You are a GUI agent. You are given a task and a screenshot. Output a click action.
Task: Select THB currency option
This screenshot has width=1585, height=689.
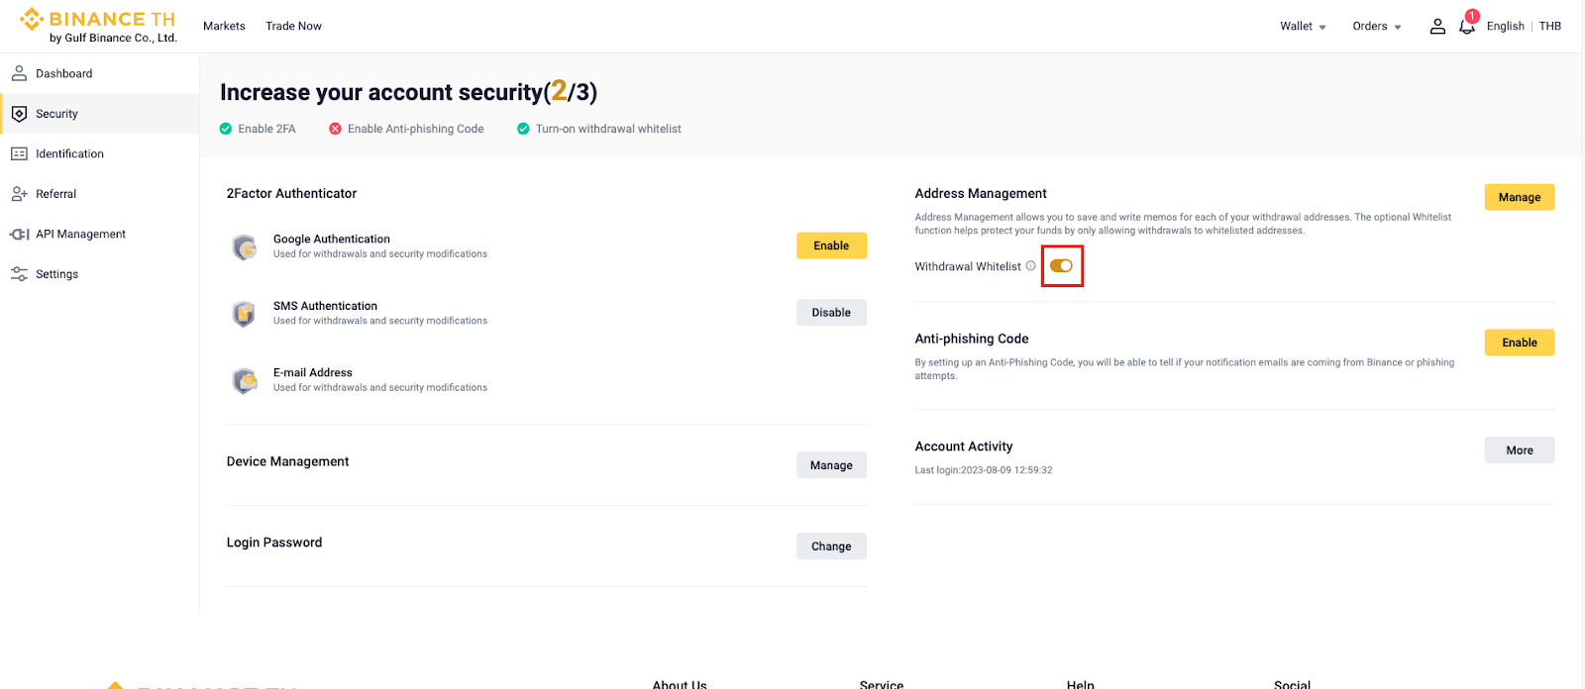(1549, 27)
